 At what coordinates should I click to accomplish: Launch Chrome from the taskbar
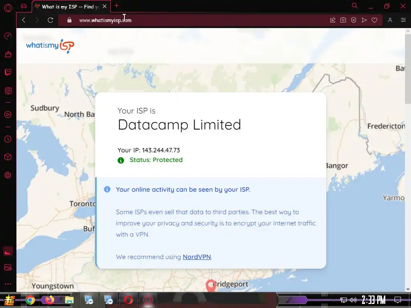click(30, 300)
